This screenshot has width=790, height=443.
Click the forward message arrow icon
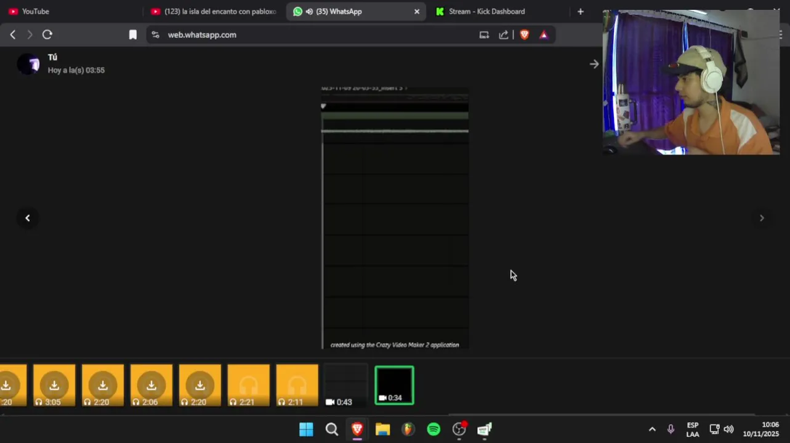pyautogui.click(x=594, y=64)
